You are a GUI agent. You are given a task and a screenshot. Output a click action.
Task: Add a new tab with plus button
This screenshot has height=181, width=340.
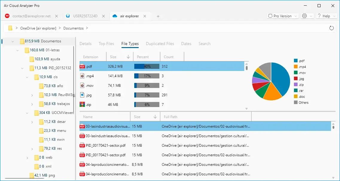tap(158, 16)
